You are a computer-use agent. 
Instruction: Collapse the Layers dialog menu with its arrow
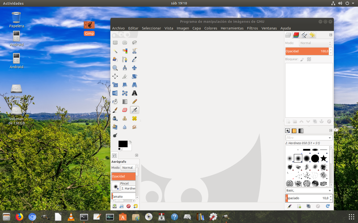coord(330,34)
